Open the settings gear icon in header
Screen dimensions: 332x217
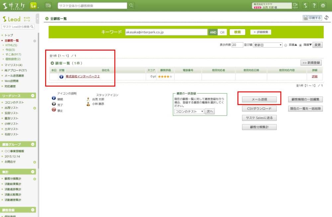(x=322, y=6)
